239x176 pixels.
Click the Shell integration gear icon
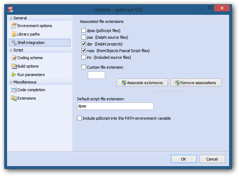pyautogui.click(x=14, y=43)
